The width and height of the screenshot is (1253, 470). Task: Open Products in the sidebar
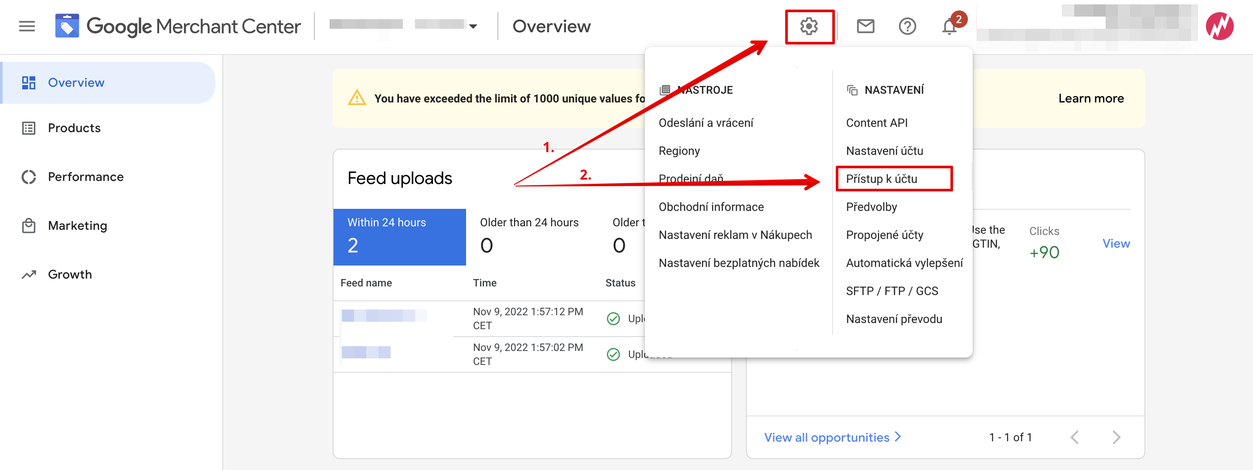coord(74,128)
